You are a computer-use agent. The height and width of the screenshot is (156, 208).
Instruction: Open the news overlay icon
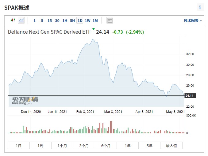[x=110, y=20]
